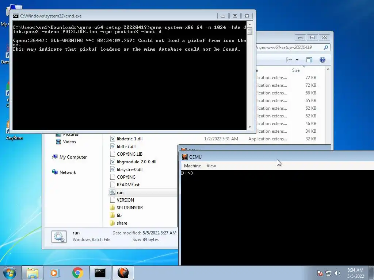Click the Explorer help icon
374x280 pixels.
pos(322,60)
